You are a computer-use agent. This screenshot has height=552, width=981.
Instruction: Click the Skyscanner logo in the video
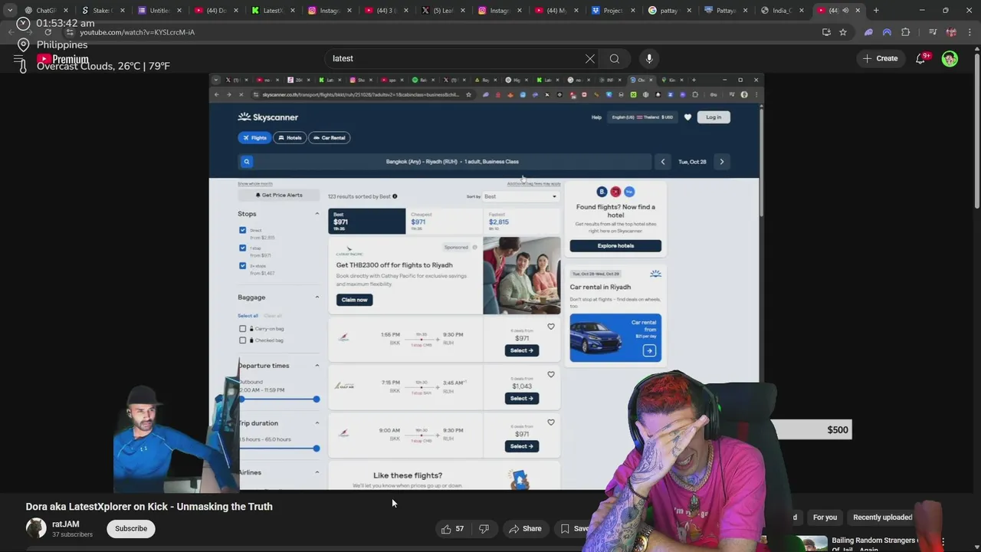(x=268, y=117)
